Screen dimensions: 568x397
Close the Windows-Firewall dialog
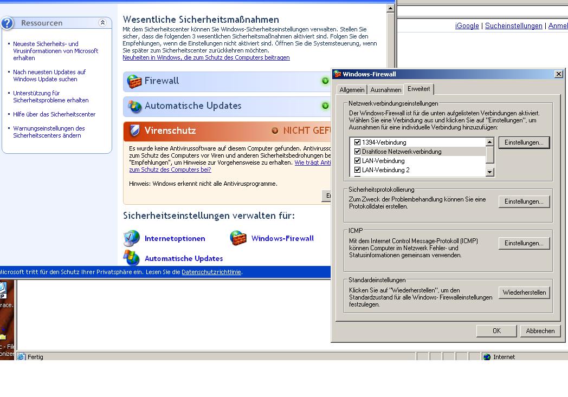point(559,74)
